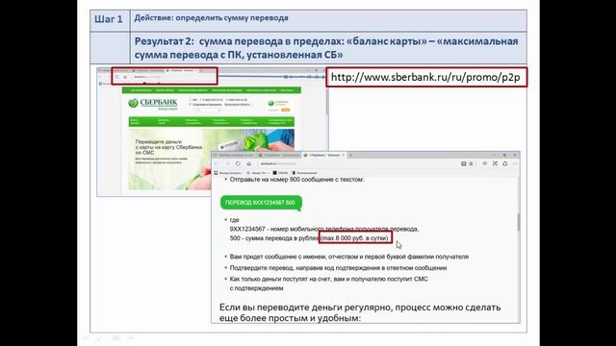Image resolution: width=616 pixels, height=346 pixels.
Task: Click the 'max 8 000 руб. в сутки' text
Action: [x=355, y=237]
